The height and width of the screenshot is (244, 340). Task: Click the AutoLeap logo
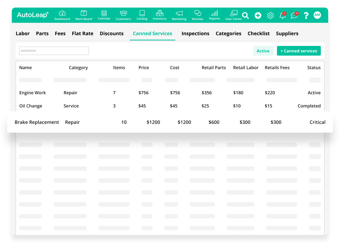coord(32,15)
